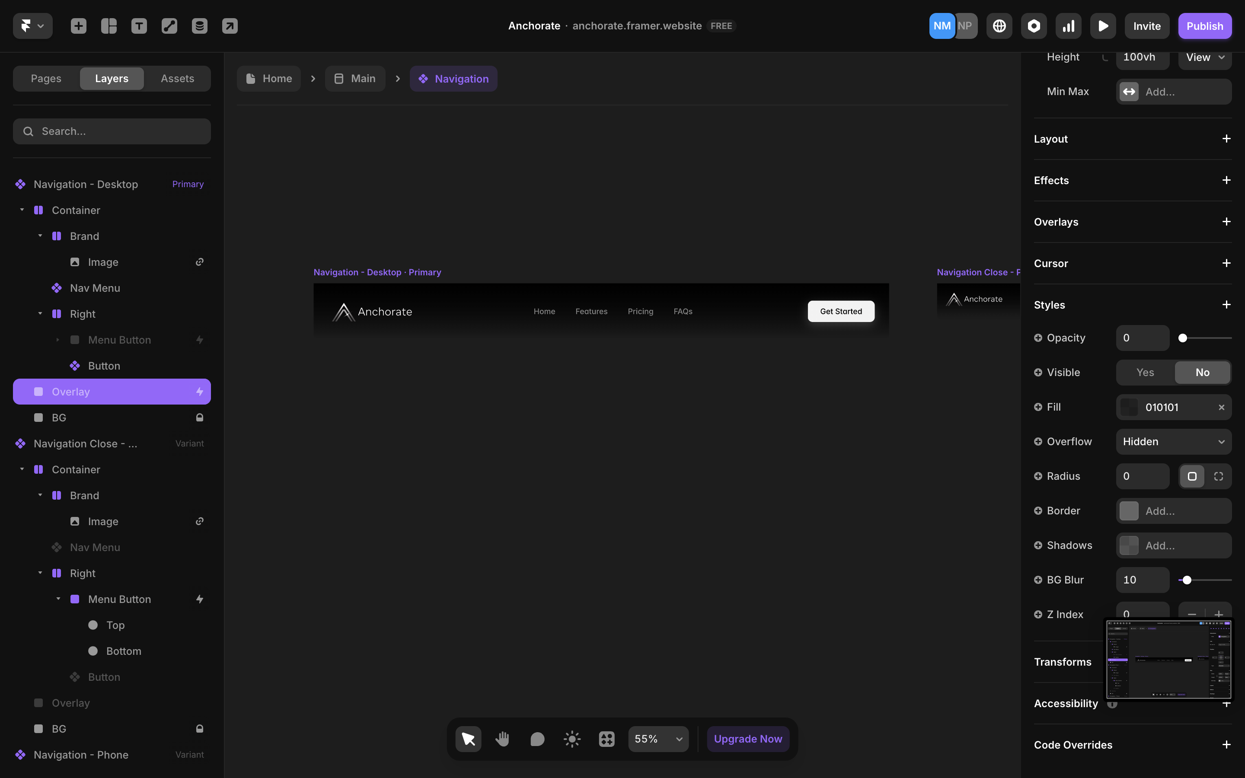The image size is (1245, 778).
Task: Switch to the Pages tab
Action: pos(46,78)
